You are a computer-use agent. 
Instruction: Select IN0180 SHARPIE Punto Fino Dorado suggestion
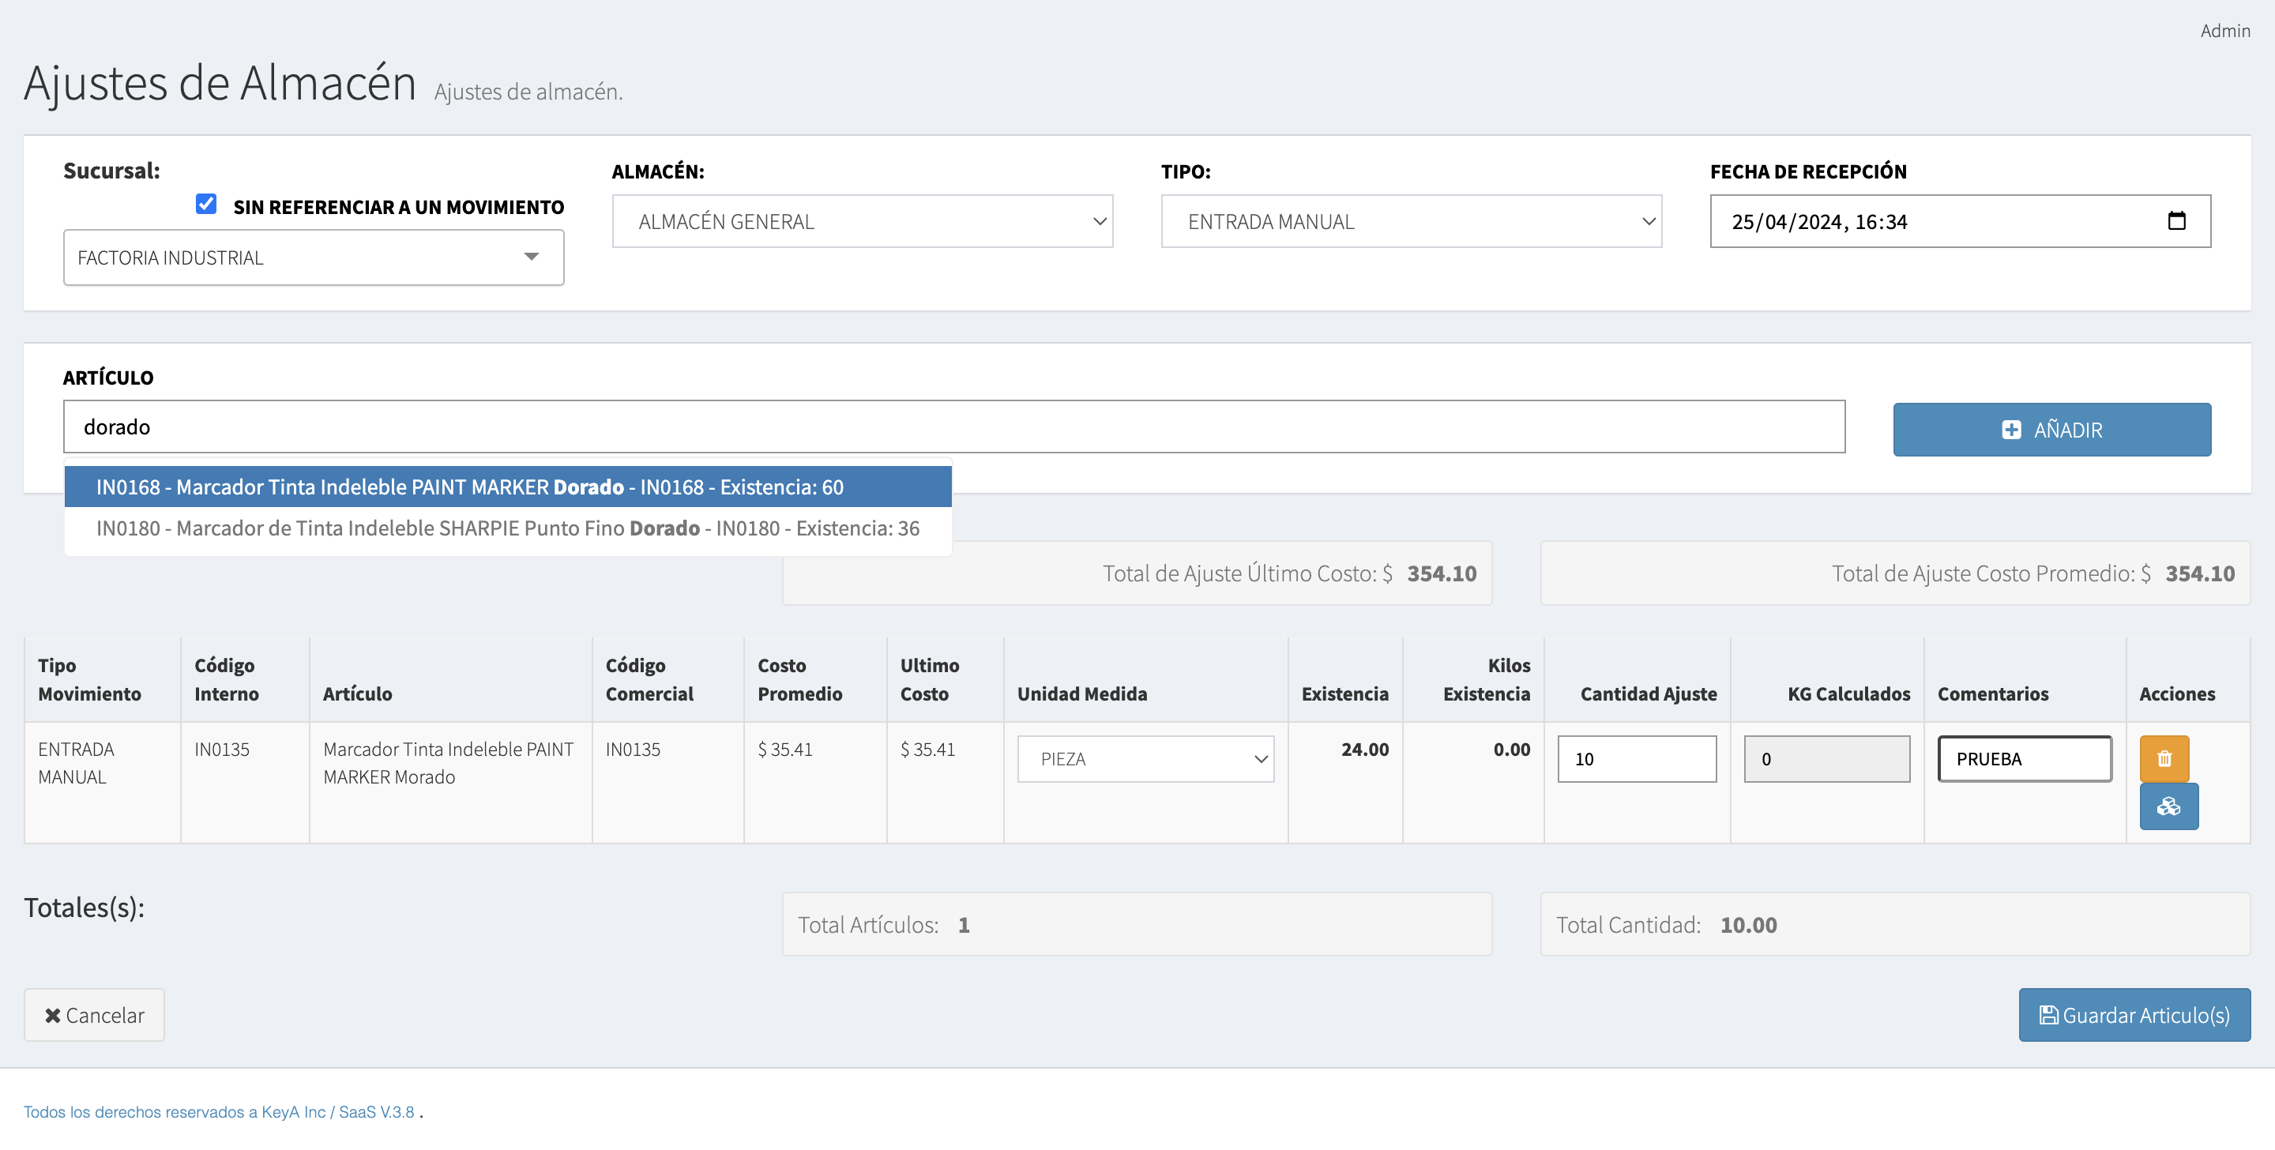508,528
